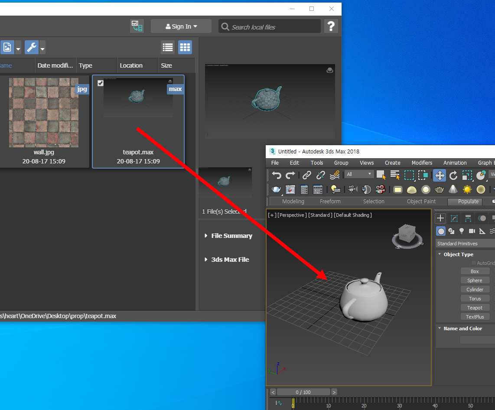The height and width of the screenshot is (410, 495).
Task: Toggle the Window/Crossing selection icon
Action: [423, 175]
